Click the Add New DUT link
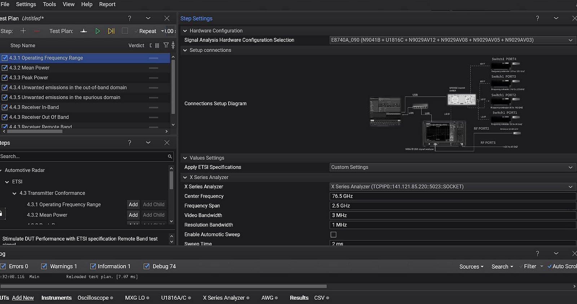Viewport: 577px width, 304px height. pyautogui.click(x=23, y=298)
